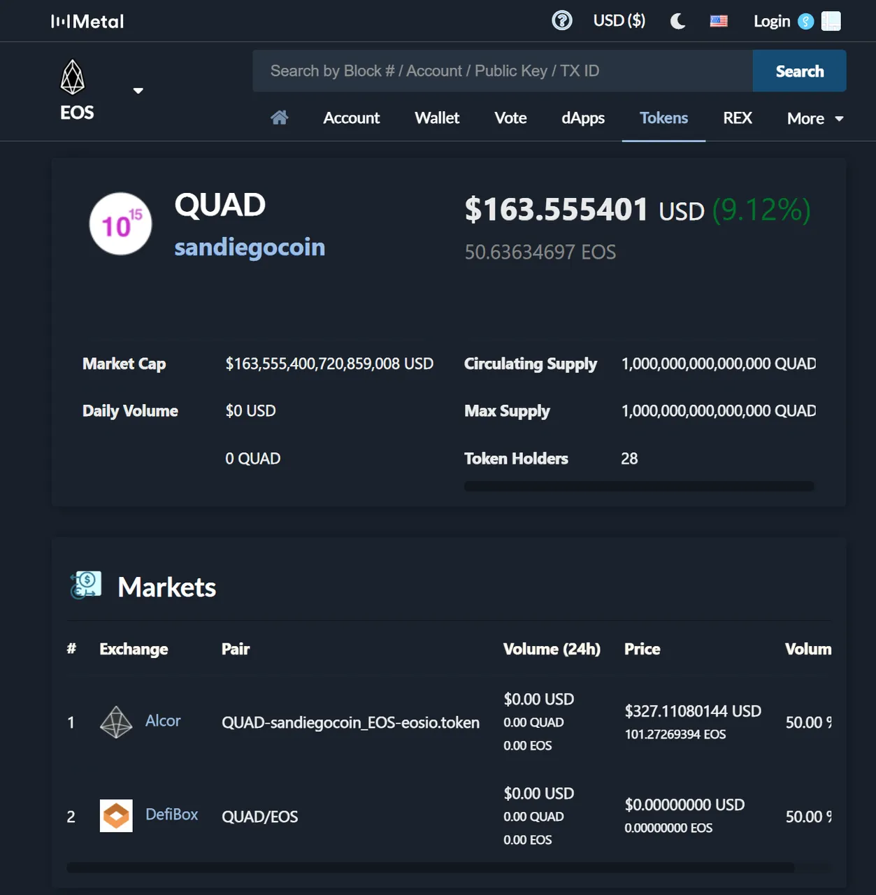The image size is (876, 895).
Task: Go to the home icon
Action: [279, 117]
